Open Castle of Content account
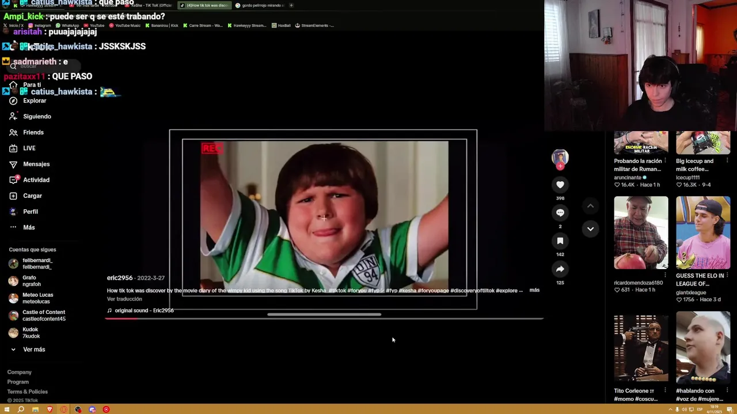This screenshot has width=737, height=414. pos(37,316)
